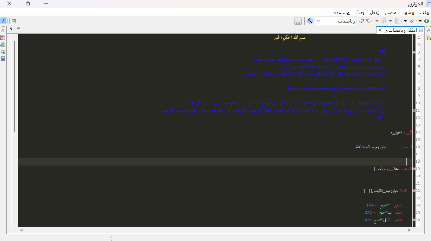
Task: Toggle the active perspective button at top-left
Action: (4, 21)
